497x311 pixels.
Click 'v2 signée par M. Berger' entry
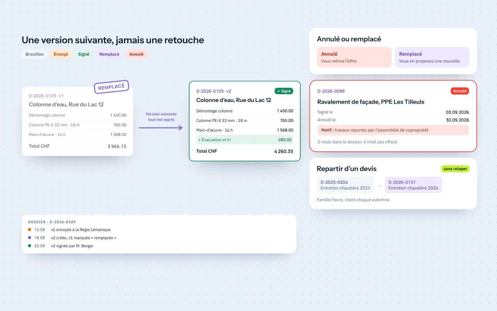click(72, 246)
